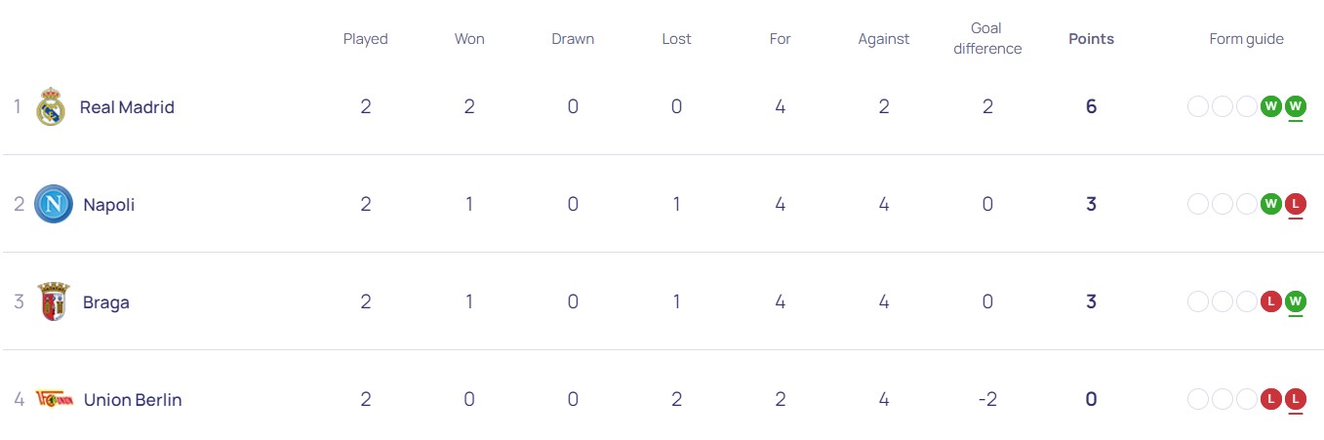Open the Real Madrid team link
1324x440 pixels.
pyautogui.click(x=127, y=107)
